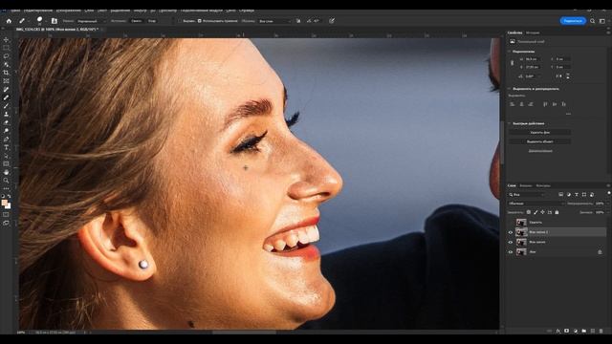Add a layer mask from Layers footer
The image size is (612, 344).
pyautogui.click(x=567, y=331)
